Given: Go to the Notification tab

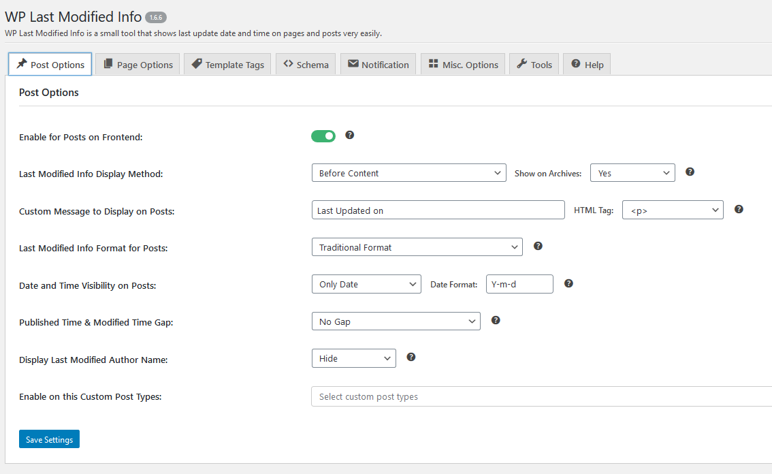Looking at the screenshot, I should pos(378,65).
